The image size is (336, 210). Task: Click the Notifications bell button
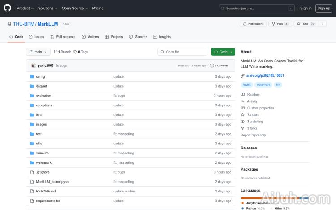click(253, 24)
